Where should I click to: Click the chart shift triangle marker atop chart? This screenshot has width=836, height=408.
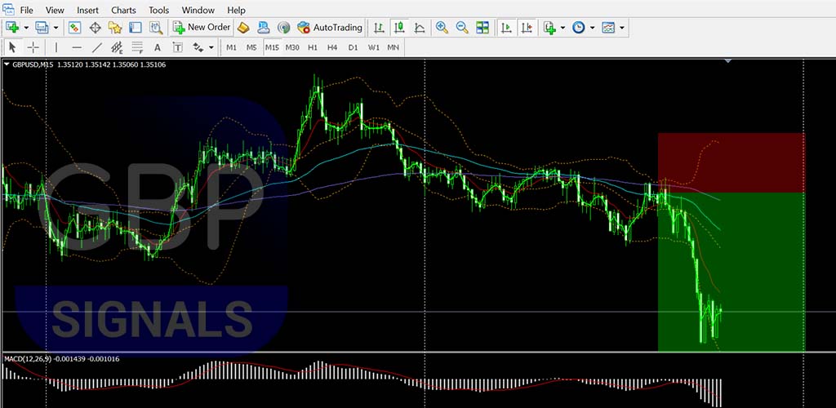coord(728,61)
